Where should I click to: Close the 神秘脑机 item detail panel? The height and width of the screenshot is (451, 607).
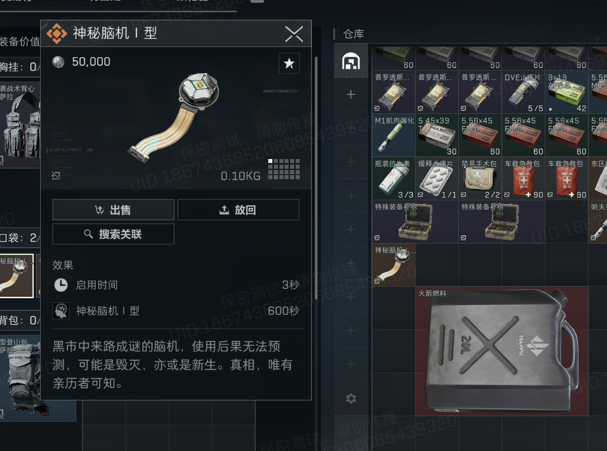point(294,34)
